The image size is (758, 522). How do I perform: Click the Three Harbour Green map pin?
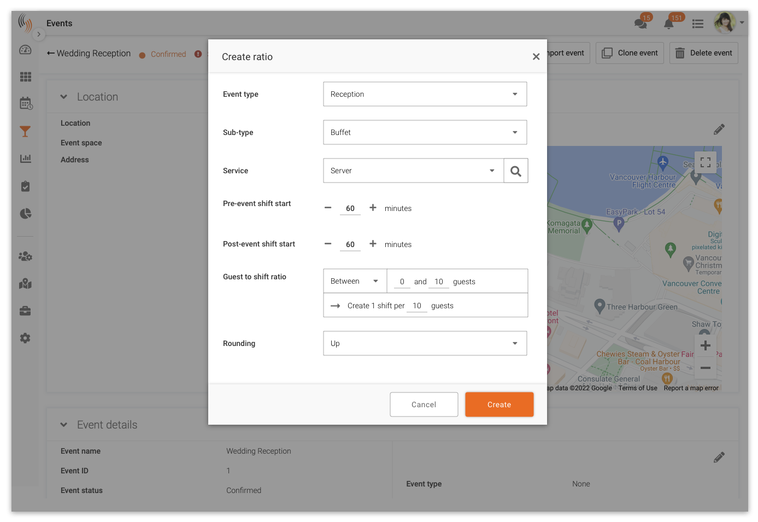pyautogui.click(x=600, y=306)
